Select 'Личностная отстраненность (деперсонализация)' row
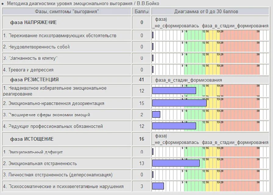This screenshot has width=273, height=195. pyautogui.click(x=67, y=175)
